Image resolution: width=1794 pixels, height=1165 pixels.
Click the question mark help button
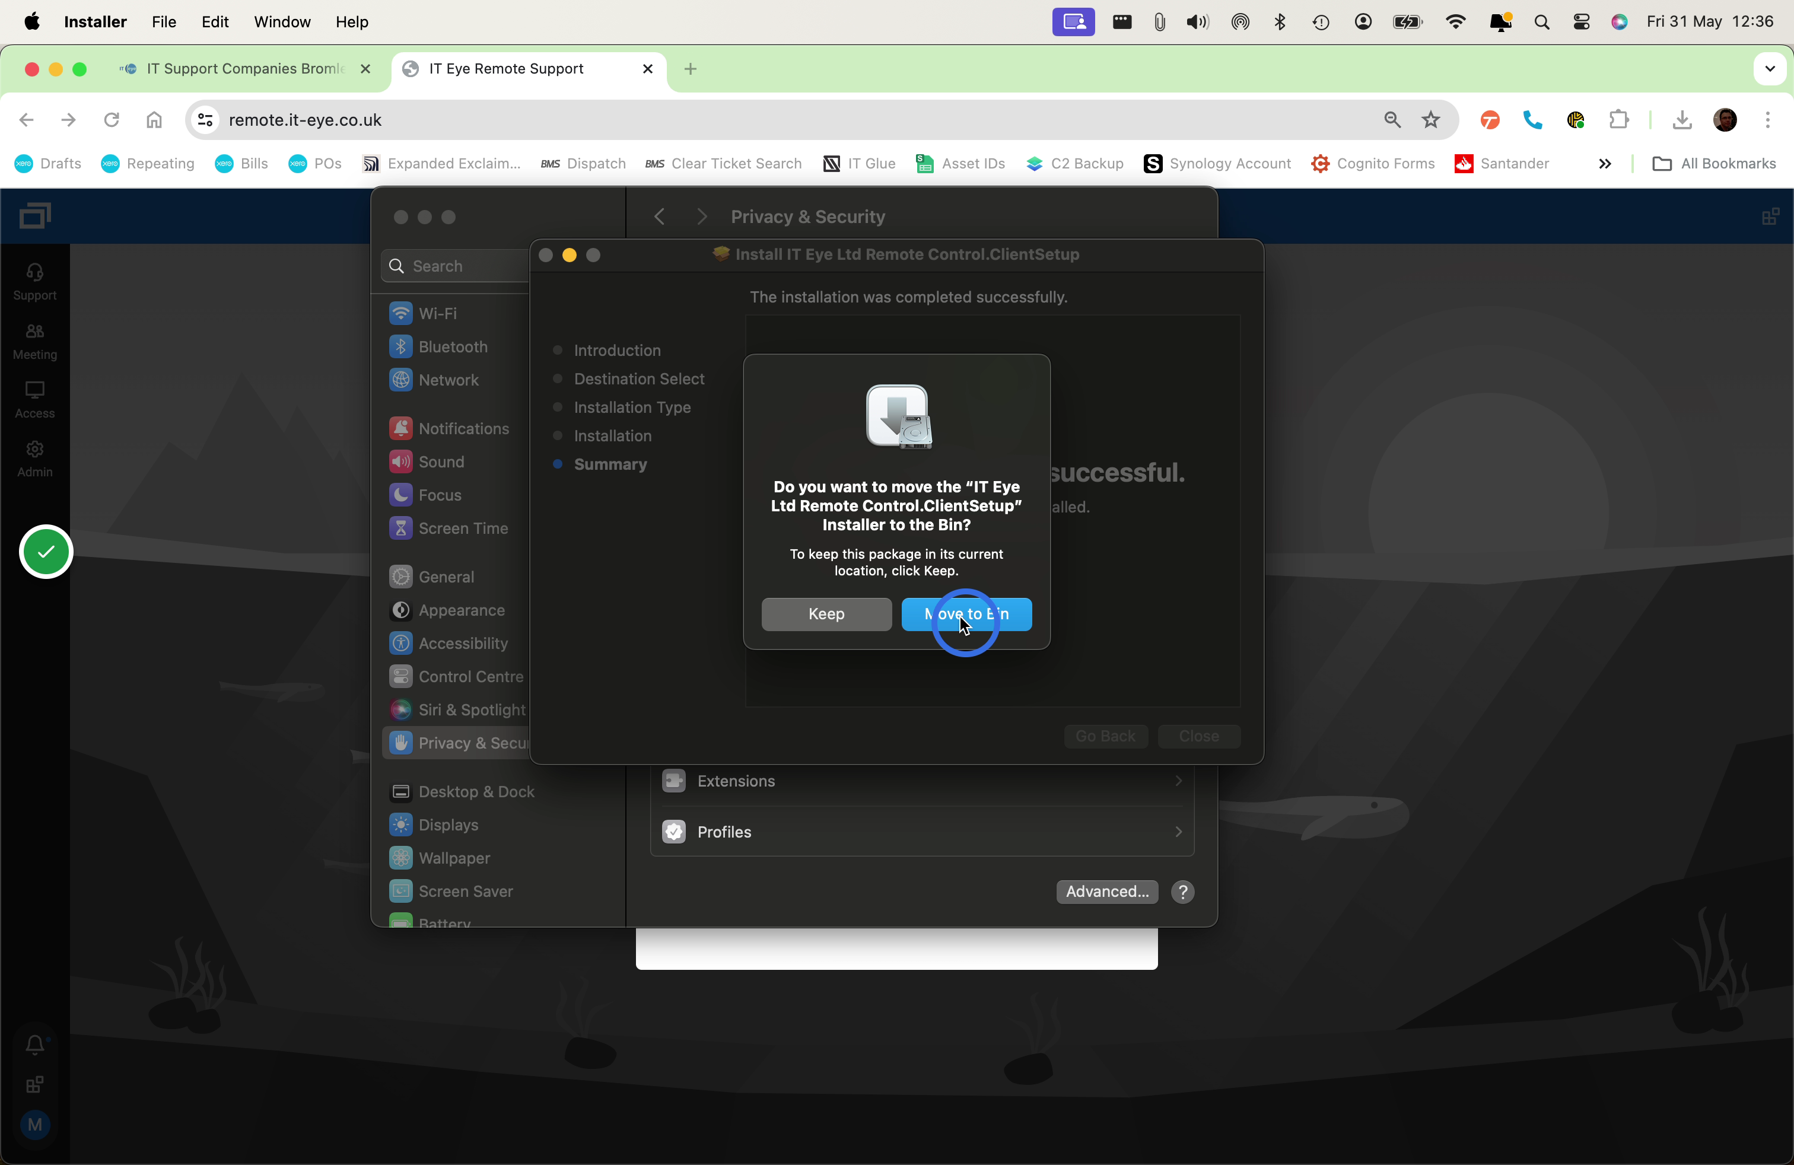point(1183,892)
